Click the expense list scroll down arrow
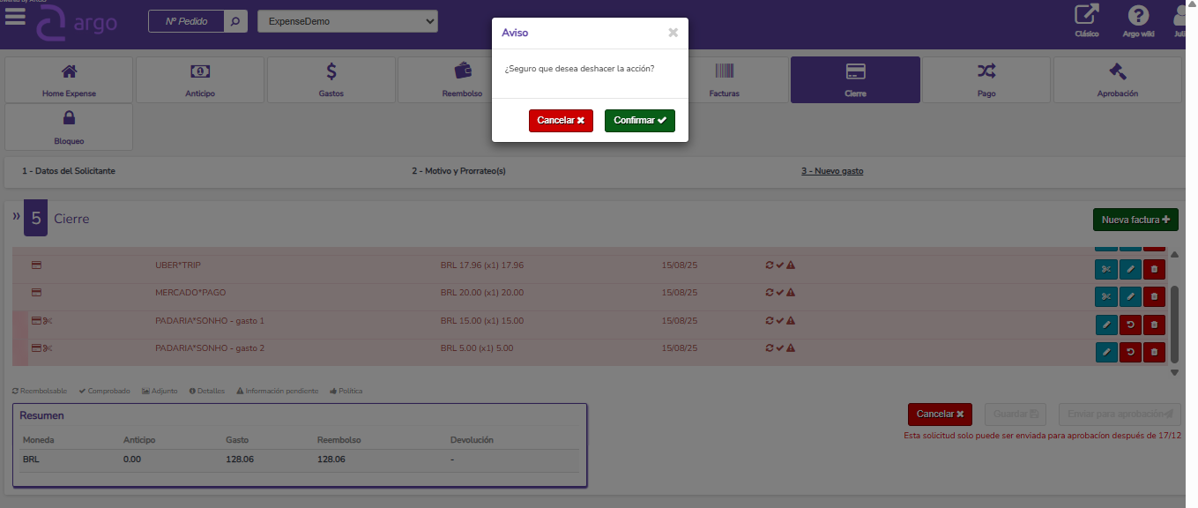Viewport: 1198px width, 508px height. click(1173, 372)
